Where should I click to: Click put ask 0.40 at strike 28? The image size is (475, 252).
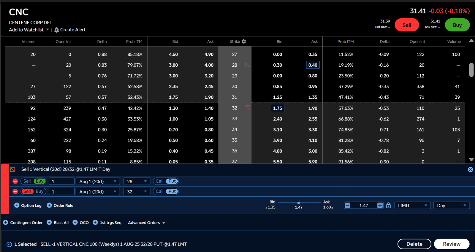point(313,65)
